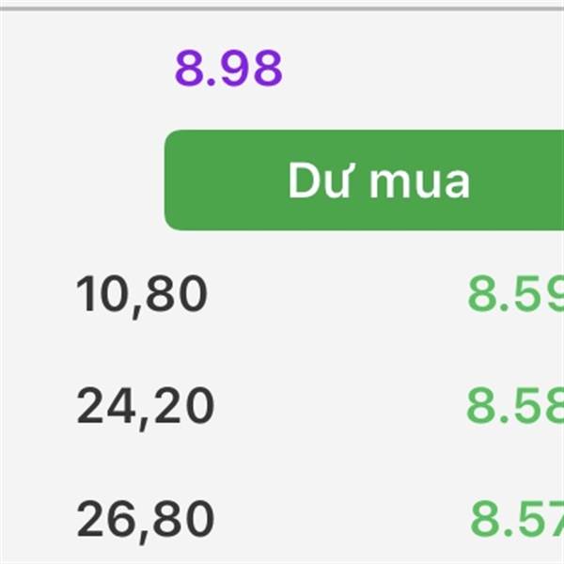Screen dimensions: 564x564
Task: Select the 26,80 bid volume
Action: click(146, 521)
